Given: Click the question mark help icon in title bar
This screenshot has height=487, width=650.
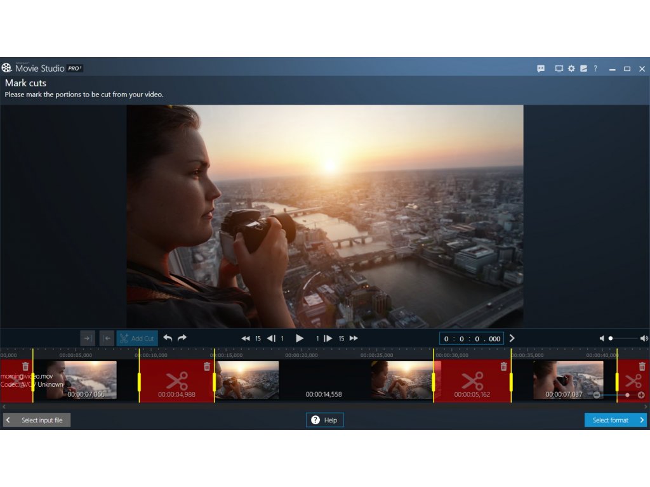Looking at the screenshot, I should pos(595,68).
